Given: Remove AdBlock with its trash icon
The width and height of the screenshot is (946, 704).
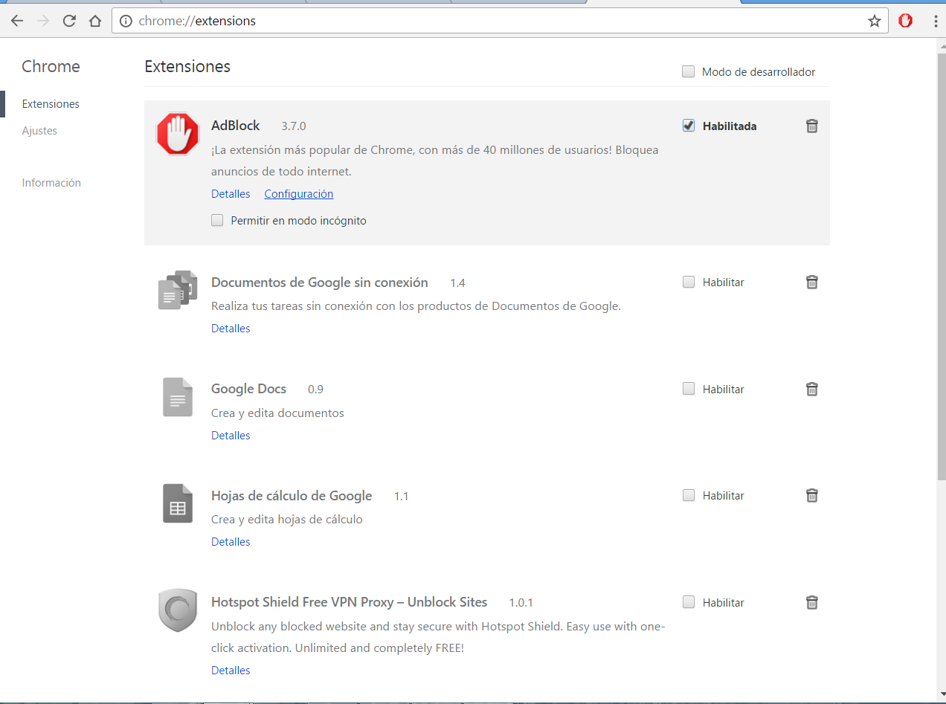Looking at the screenshot, I should pyautogui.click(x=812, y=126).
